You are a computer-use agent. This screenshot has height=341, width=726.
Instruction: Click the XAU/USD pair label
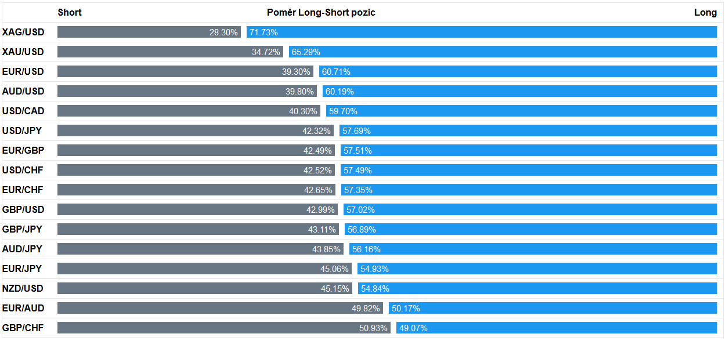(23, 52)
